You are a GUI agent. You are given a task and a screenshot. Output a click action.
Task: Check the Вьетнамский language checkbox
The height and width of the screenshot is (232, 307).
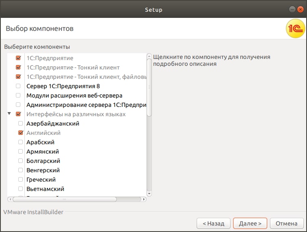20,189
